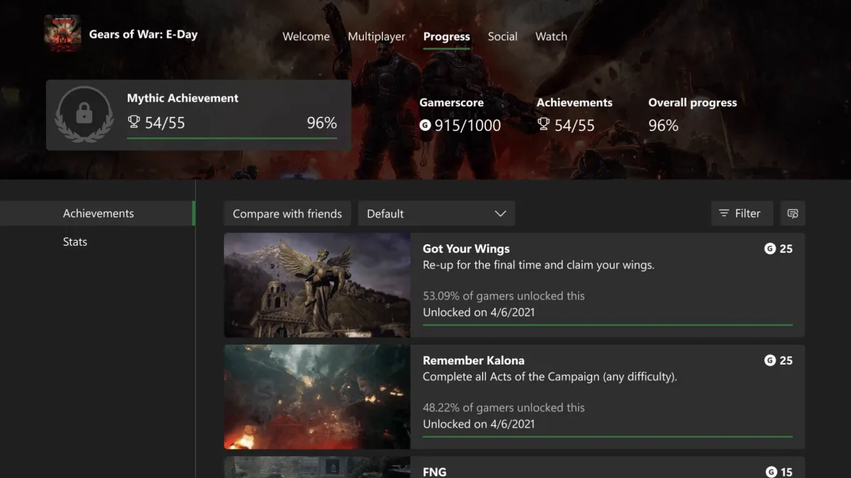The image size is (851, 478).
Task: Open the Multiplayer tab
Action: (x=377, y=37)
